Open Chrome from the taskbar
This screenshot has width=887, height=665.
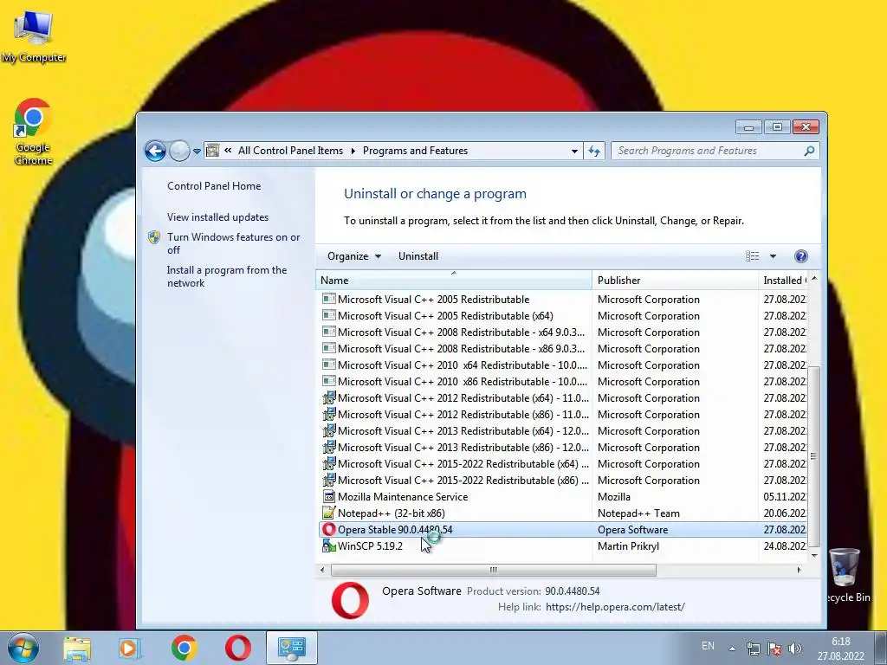coord(184,648)
